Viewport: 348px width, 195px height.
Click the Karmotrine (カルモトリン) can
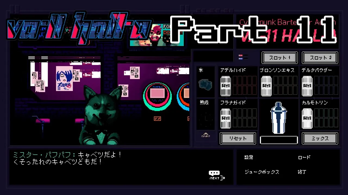307,118
